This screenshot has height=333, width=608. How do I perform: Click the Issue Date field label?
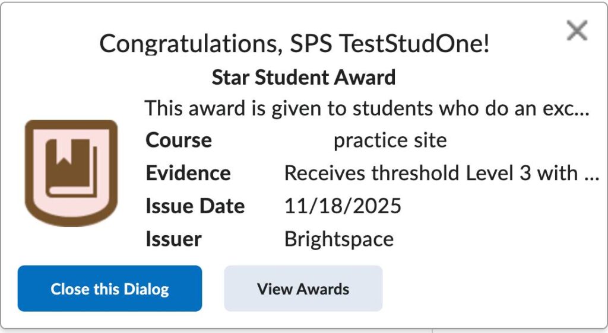point(195,206)
